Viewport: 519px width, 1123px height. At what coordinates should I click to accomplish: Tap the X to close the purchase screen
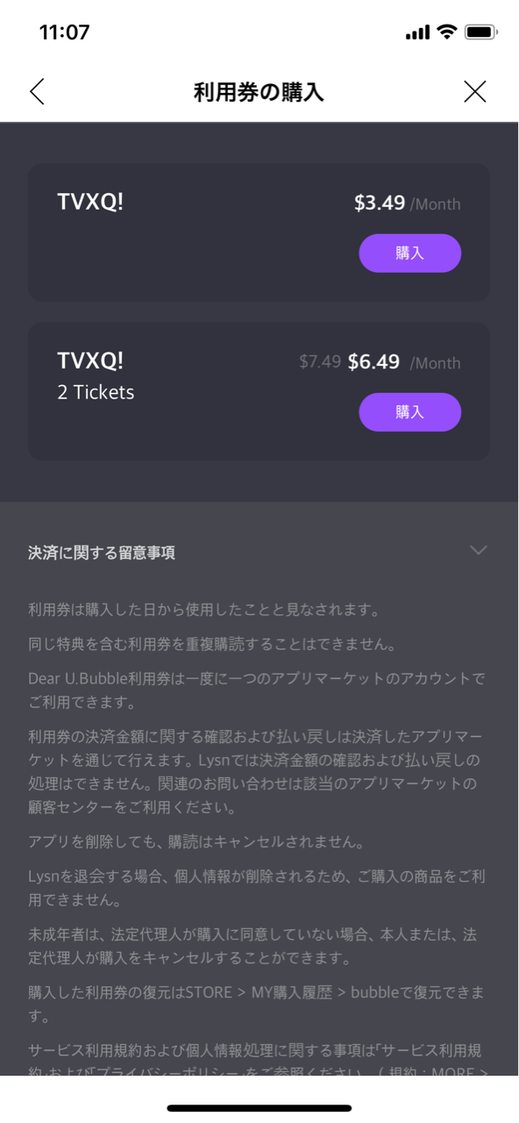(474, 90)
